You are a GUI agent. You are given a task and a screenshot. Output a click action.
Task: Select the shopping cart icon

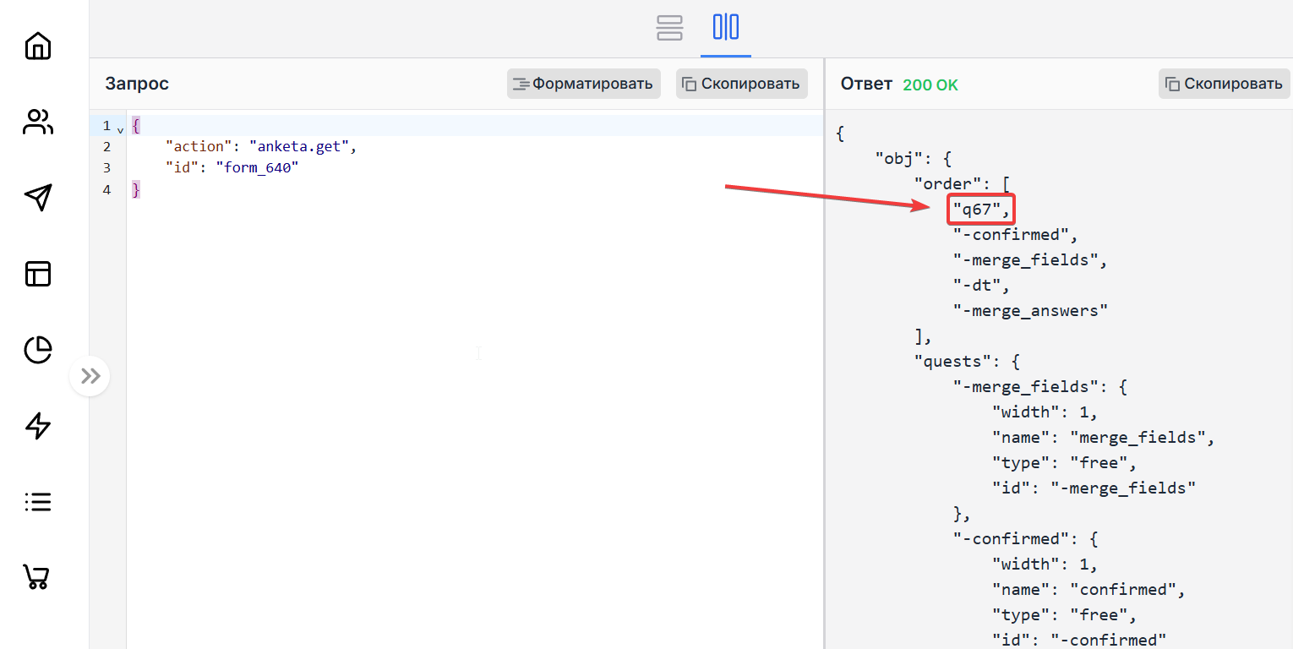[37, 577]
